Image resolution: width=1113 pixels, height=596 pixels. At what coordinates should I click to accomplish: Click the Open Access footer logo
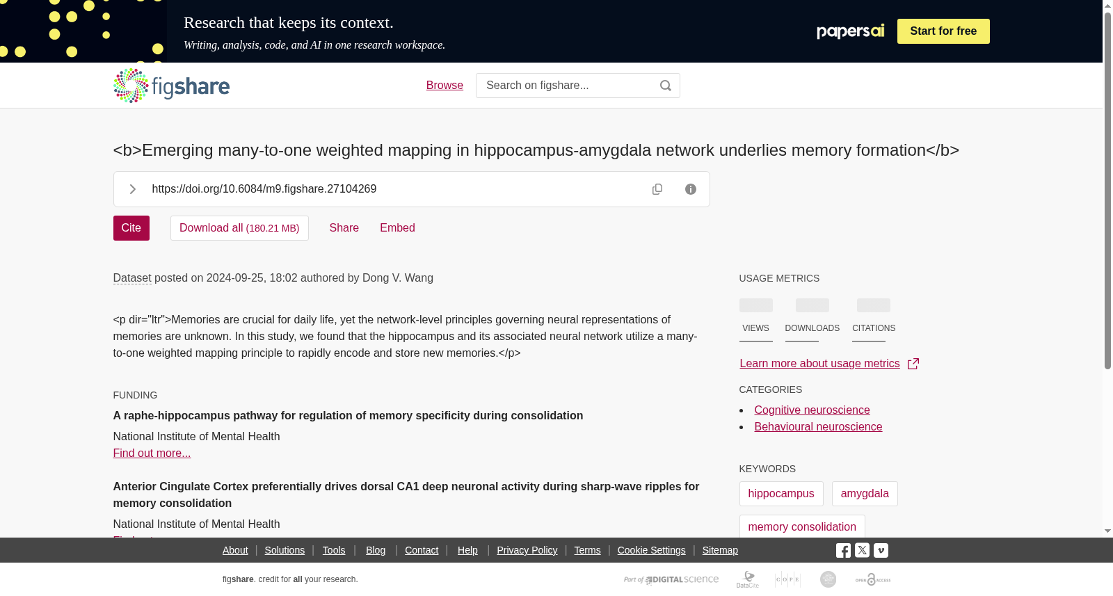[873, 579]
